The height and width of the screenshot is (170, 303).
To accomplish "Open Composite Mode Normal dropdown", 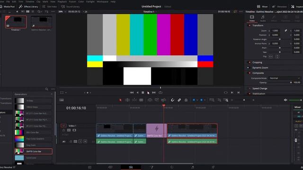I will point(285,78).
